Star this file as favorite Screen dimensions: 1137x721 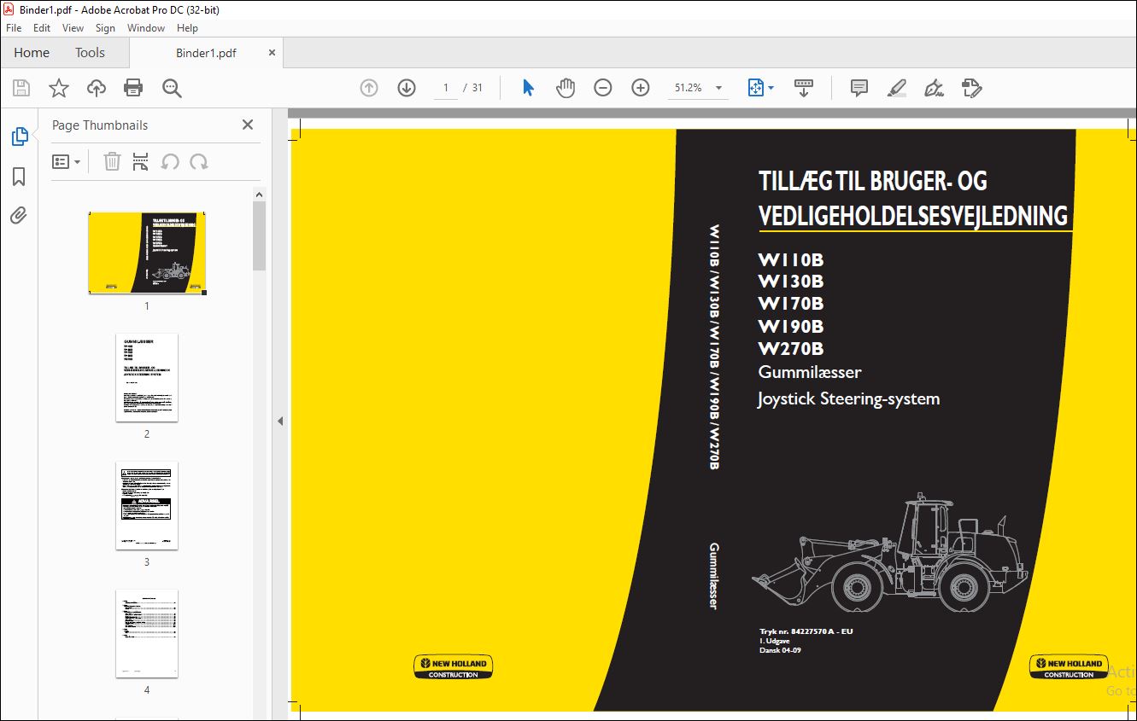pyautogui.click(x=58, y=88)
